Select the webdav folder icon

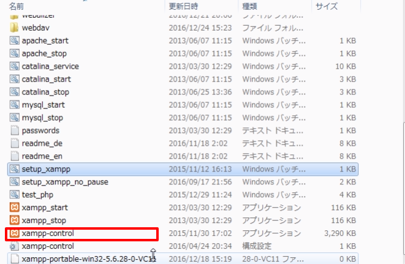click(14, 28)
